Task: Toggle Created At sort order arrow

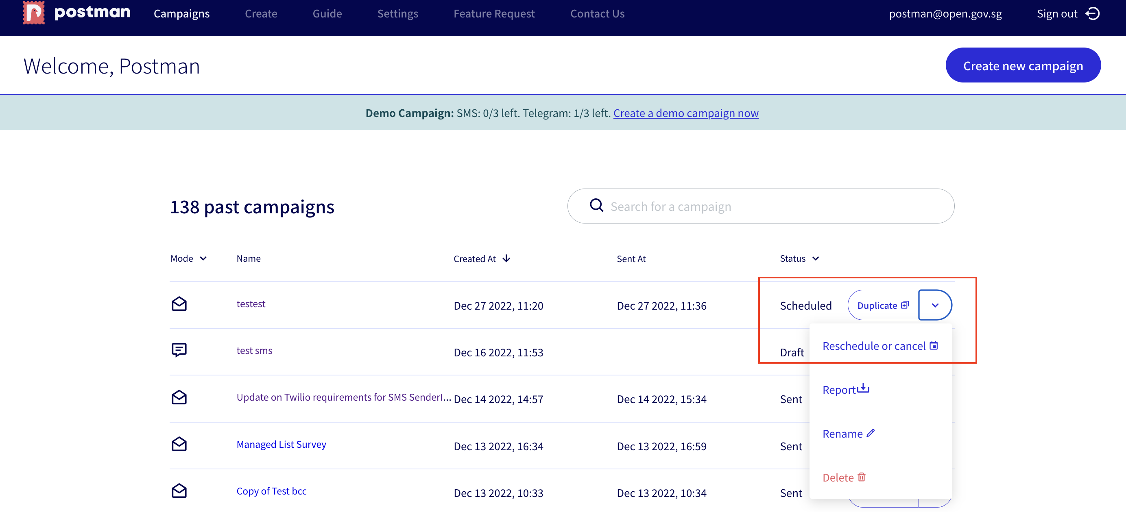Action: (506, 258)
